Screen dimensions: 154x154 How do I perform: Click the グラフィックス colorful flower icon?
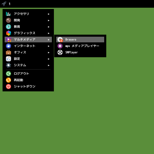[x=8, y=33]
